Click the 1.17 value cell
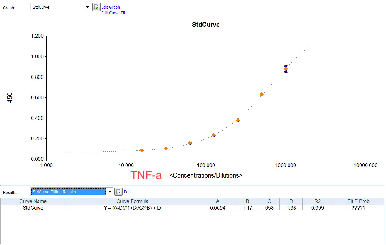The image size is (386, 245). point(247,208)
